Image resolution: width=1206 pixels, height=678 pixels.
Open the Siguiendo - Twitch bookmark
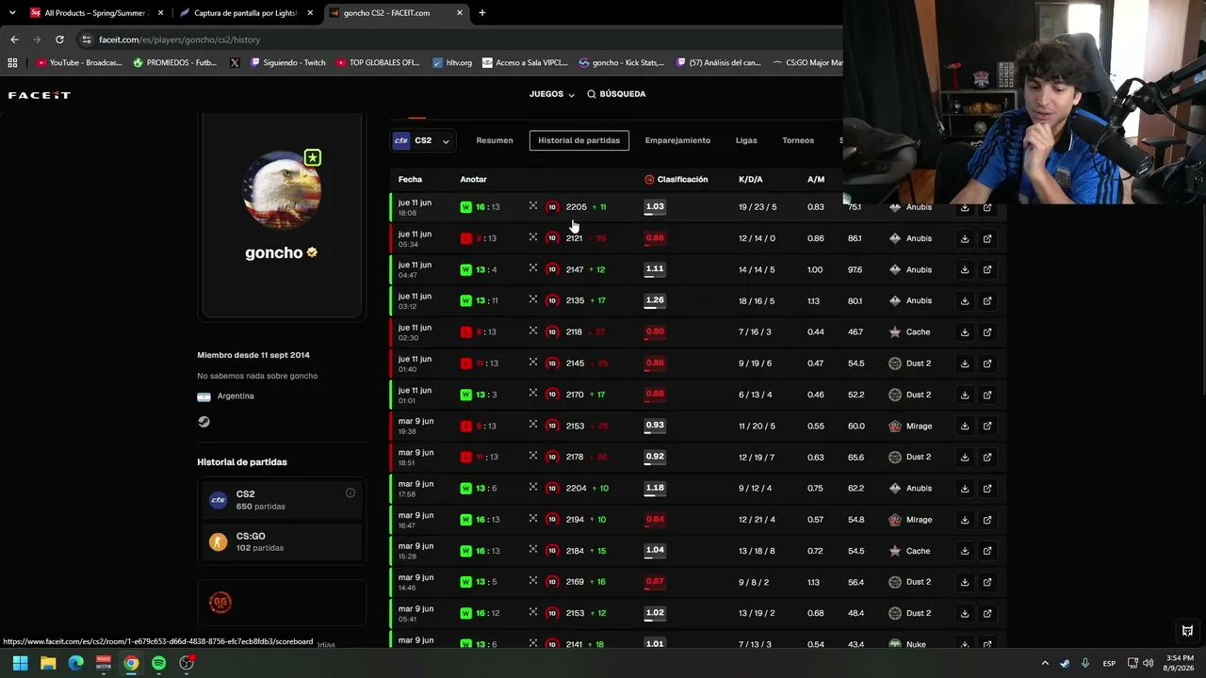click(x=287, y=63)
